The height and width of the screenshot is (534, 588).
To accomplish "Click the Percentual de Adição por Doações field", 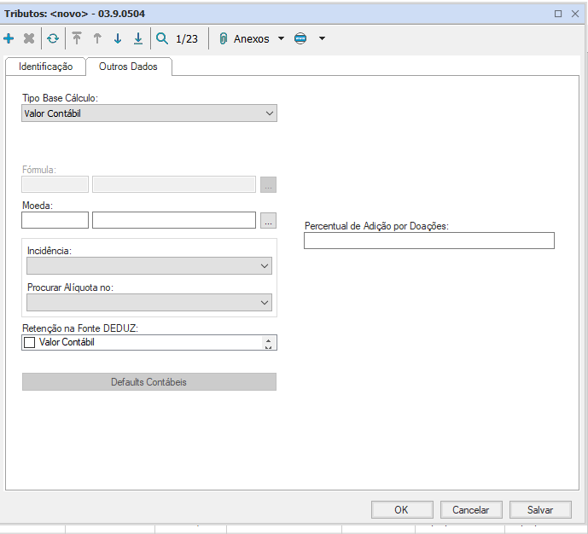I will click(428, 241).
